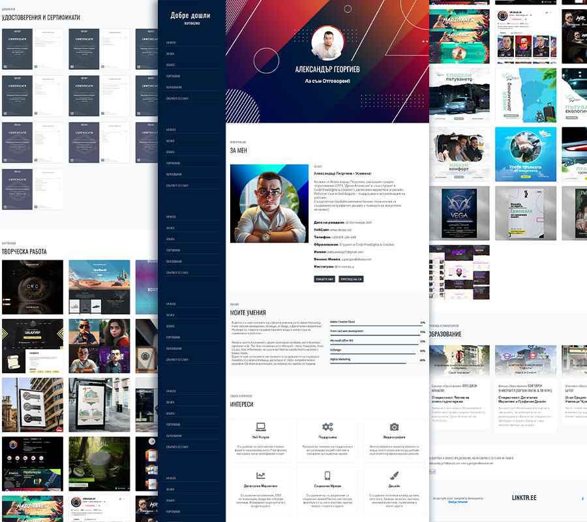Click the АЛЕКСАНДЪР ГЕОРГИЕВ name heading
Screen dimensions: 587x522
click(327, 69)
